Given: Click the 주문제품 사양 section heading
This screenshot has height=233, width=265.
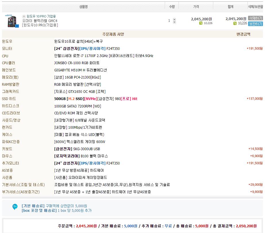Looking at the screenshot, I should [x=113, y=34].
